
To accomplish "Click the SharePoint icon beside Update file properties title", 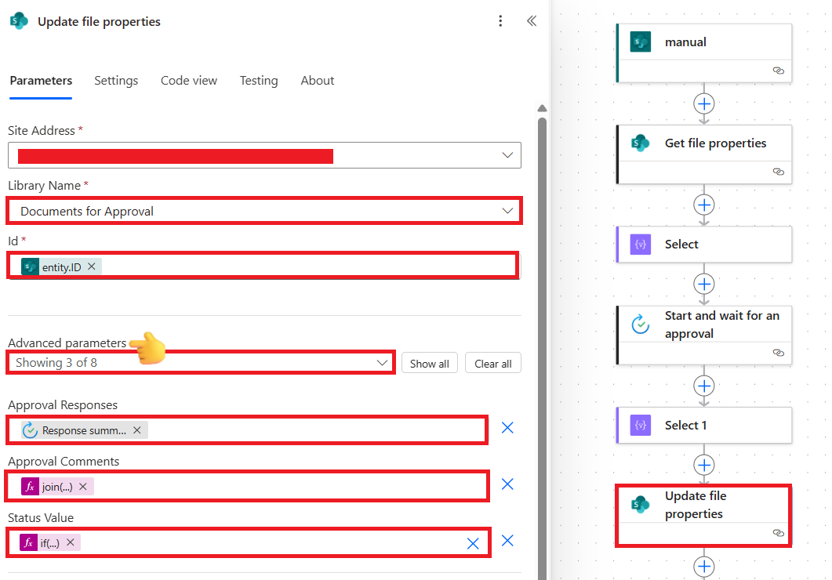I will (x=19, y=21).
